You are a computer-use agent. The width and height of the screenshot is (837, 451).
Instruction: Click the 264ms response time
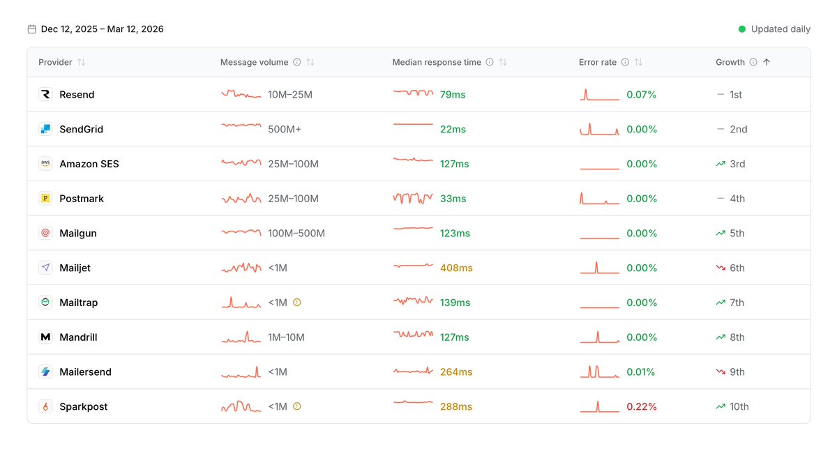456,372
